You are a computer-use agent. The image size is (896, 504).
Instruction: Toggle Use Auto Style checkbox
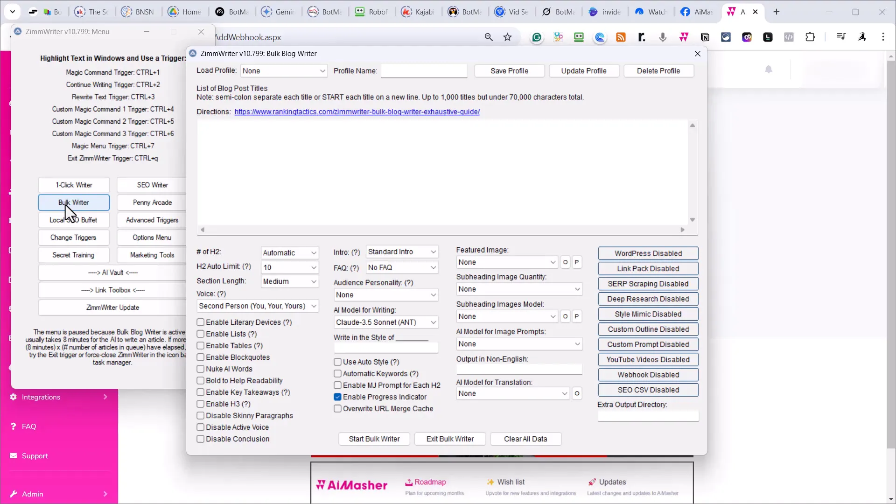338,362
